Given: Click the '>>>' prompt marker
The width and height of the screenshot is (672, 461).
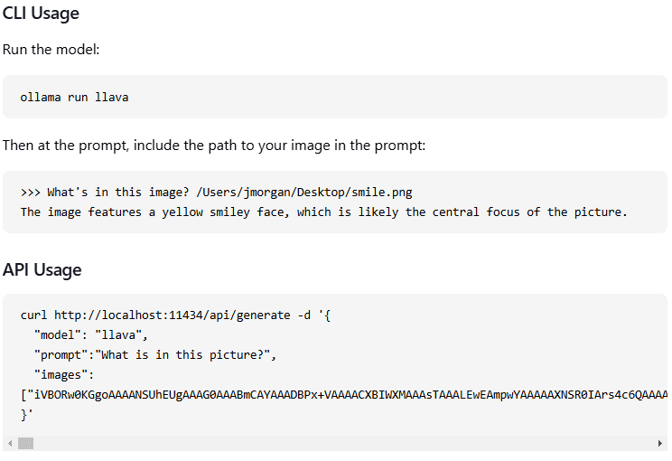Looking at the screenshot, I should pyautogui.click(x=30, y=193).
